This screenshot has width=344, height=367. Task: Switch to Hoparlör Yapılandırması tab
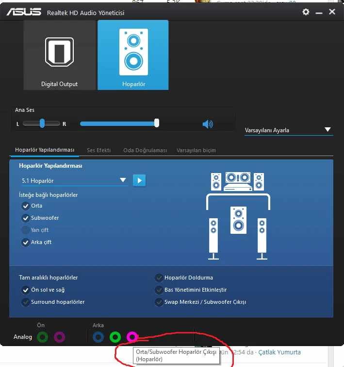(x=45, y=150)
